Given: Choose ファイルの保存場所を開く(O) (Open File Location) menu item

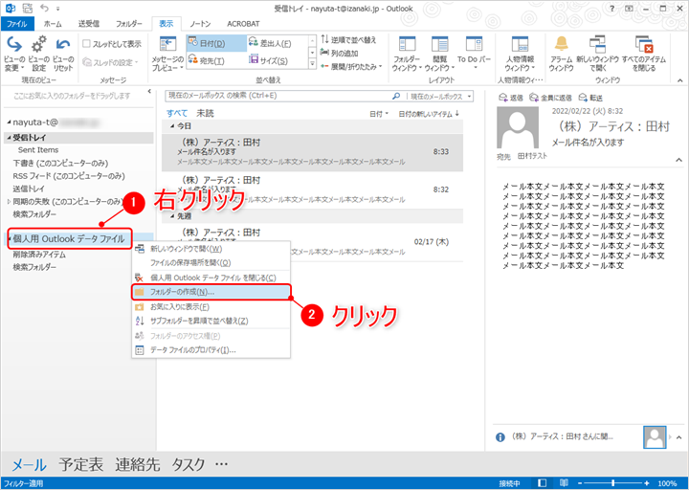Looking at the screenshot, I should point(211,263).
